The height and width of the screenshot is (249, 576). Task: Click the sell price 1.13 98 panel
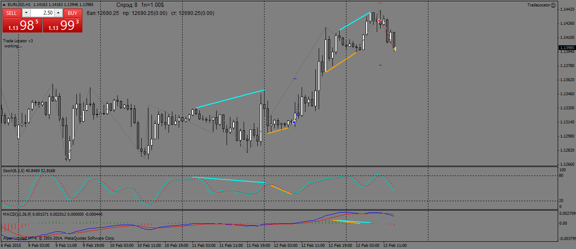pyautogui.click(x=23, y=25)
